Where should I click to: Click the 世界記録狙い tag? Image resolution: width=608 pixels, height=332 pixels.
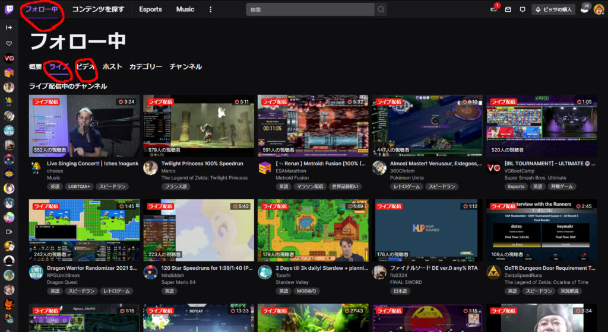[x=345, y=187]
